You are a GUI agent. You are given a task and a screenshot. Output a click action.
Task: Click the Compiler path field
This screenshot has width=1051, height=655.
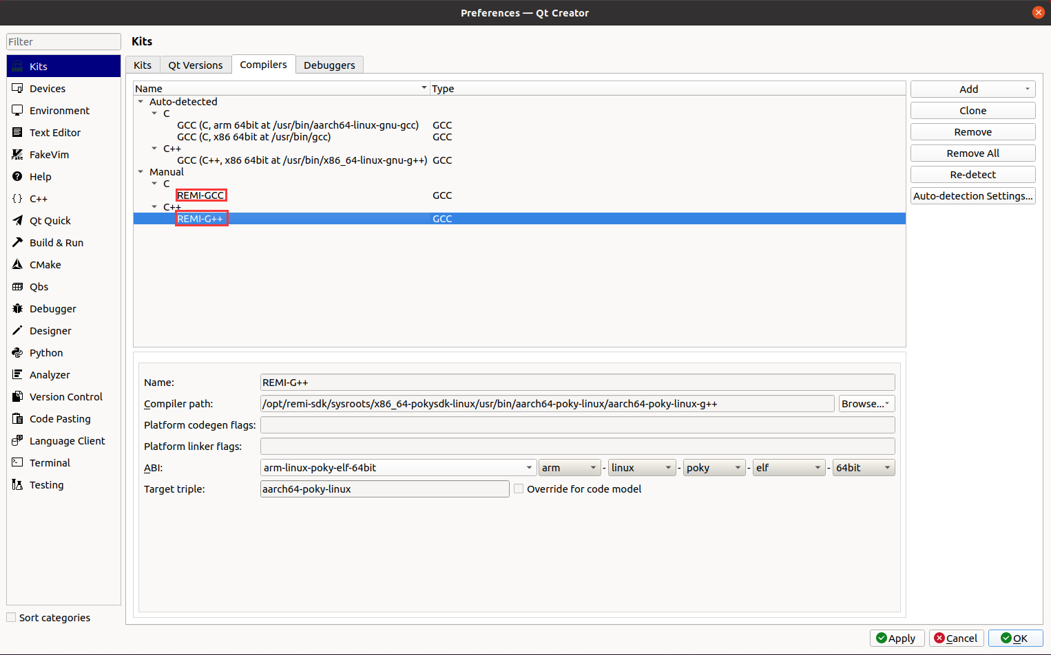pos(548,404)
